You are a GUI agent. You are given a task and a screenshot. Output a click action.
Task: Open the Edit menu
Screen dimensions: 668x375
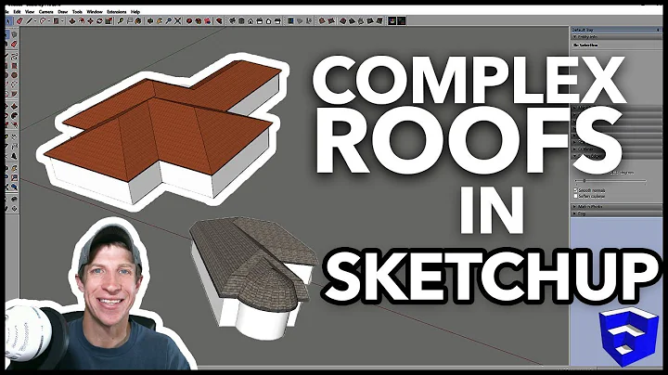[17, 11]
